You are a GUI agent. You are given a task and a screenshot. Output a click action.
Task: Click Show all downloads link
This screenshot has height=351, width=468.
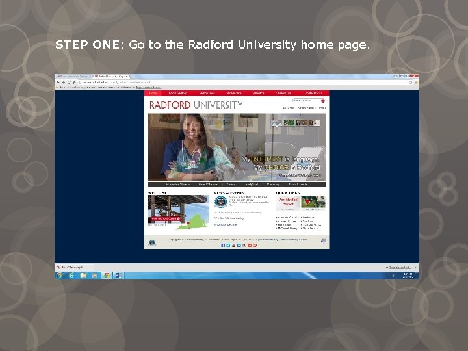400,267
